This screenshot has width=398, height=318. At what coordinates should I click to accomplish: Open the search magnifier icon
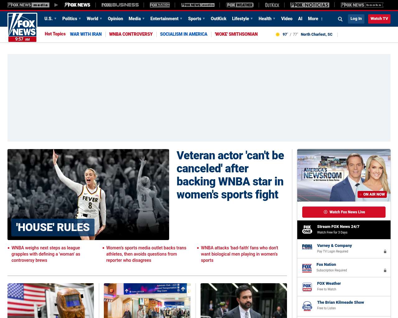point(340,19)
